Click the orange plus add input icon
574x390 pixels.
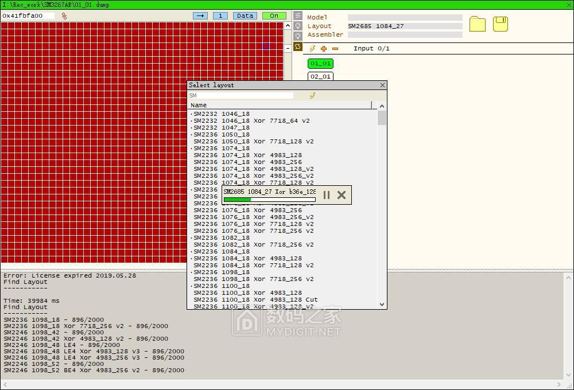(324, 48)
